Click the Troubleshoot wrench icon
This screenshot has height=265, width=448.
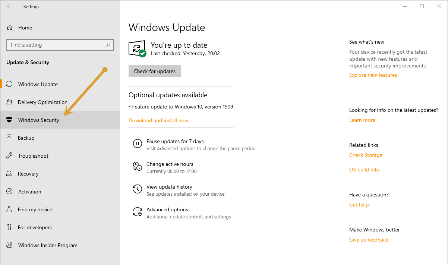(x=10, y=156)
